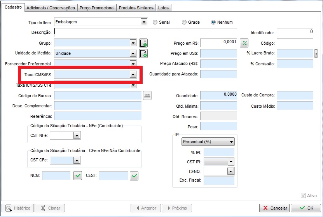This screenshot has width=323, height=217.
Task: Open the Histórico record history
Action: coord(17,208)
